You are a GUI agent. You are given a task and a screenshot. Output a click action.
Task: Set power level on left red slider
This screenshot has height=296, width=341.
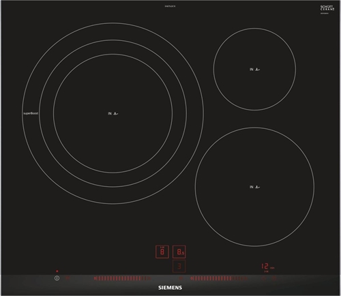click(122, 278)
